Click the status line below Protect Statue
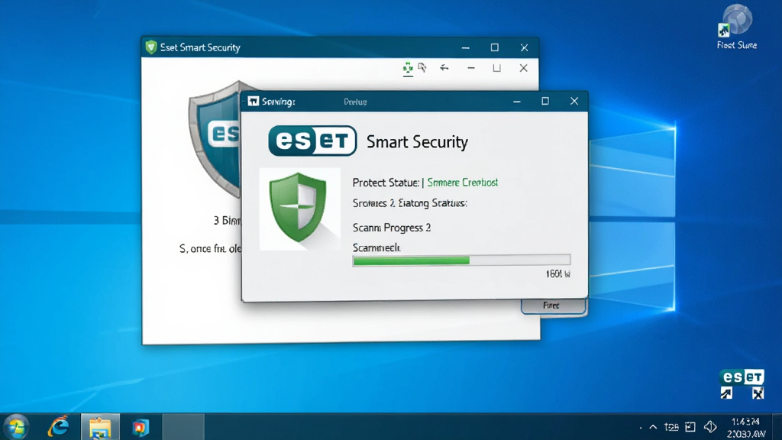 point(409,203)
